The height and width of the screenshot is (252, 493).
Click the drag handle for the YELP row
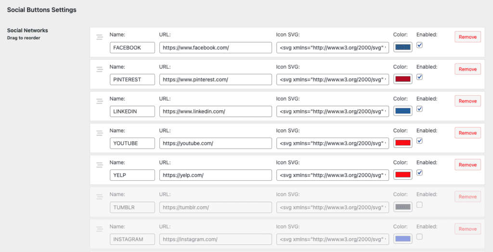[x=100, y=165]
